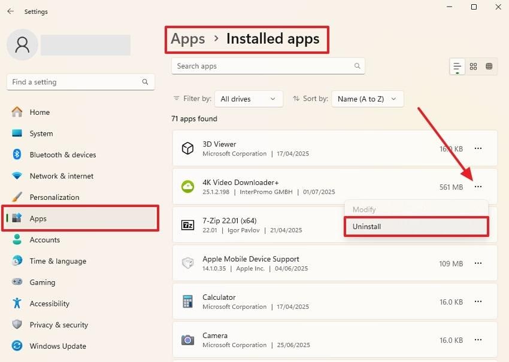Click the Calculator app icon

(x=187, y=302)
